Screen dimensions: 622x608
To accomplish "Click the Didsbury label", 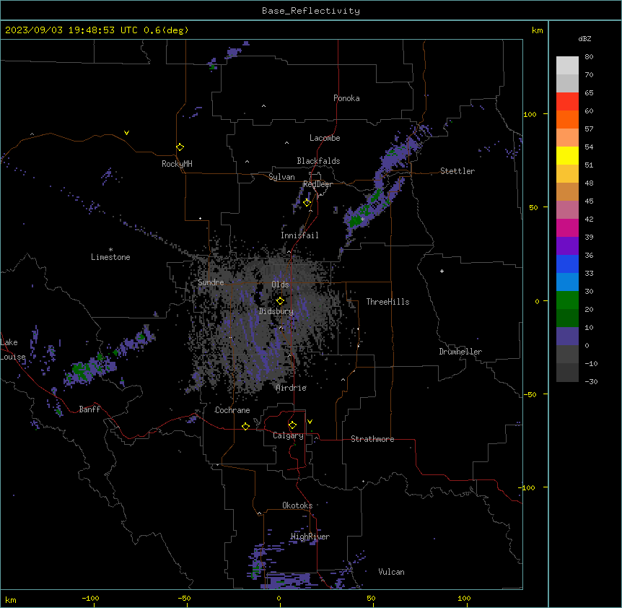I will tap(276, 311).
